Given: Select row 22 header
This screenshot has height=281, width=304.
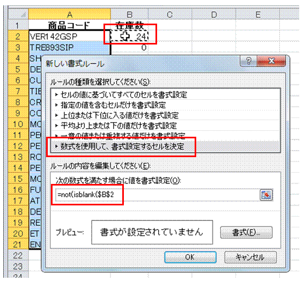Looking at the screenshot, I should (18, 256).
